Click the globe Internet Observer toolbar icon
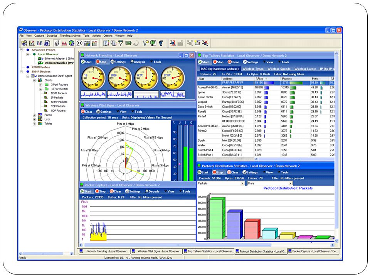Screen dimensions: 370x278 tap(72, 43)
